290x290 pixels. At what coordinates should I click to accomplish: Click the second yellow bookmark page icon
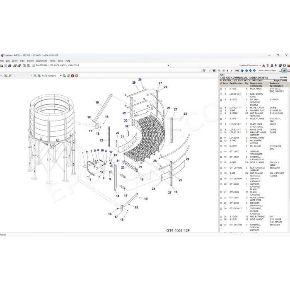click(29, 65)
